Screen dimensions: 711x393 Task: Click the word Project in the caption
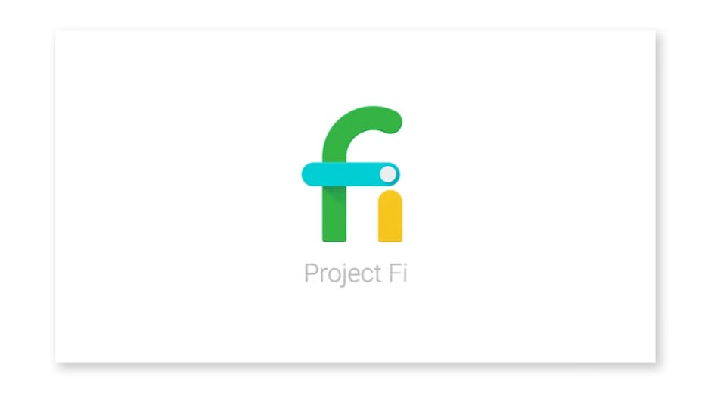[x=343, y=273]
